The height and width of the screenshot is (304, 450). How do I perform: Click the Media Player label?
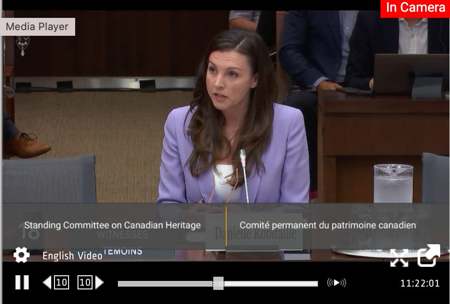coord(37,27)
